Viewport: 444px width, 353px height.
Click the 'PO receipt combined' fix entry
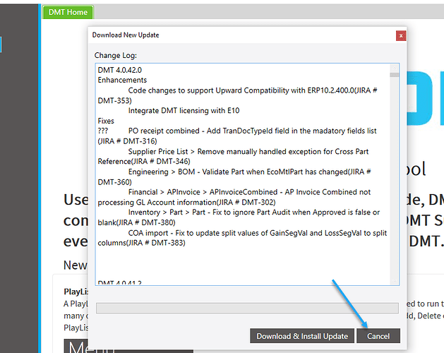pos(237,136)
